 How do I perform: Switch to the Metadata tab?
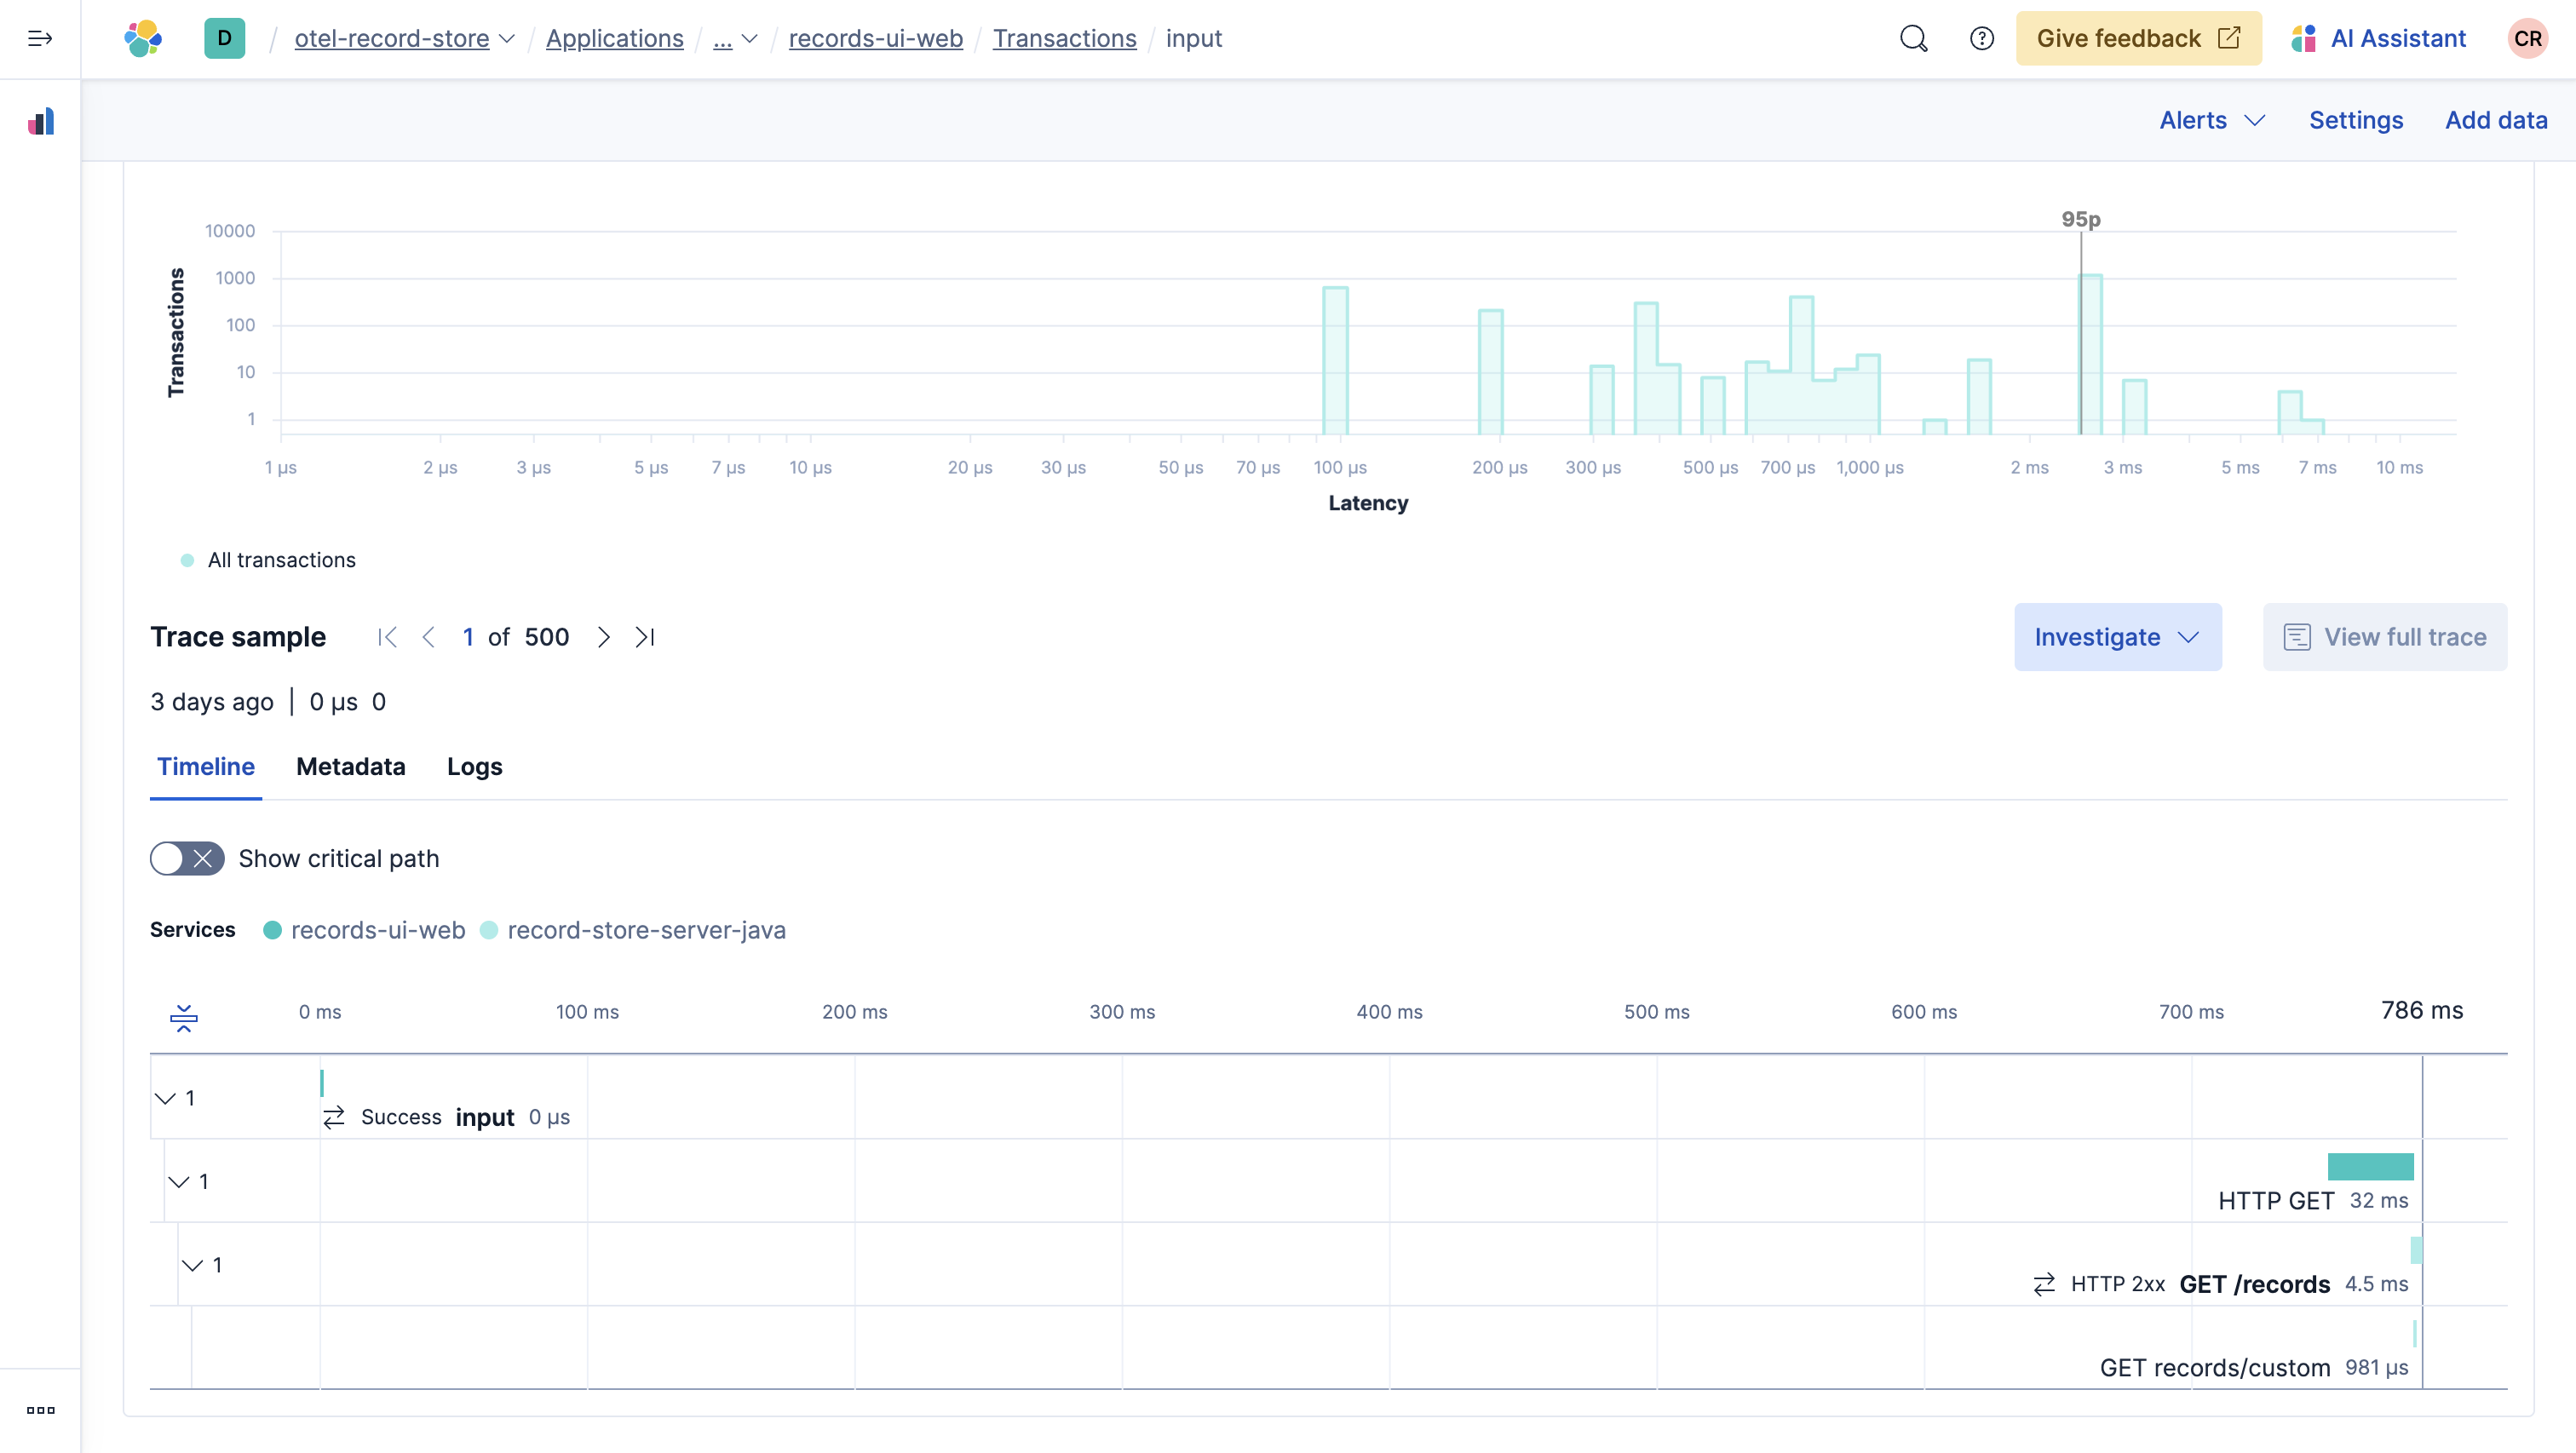click(350, 766)
